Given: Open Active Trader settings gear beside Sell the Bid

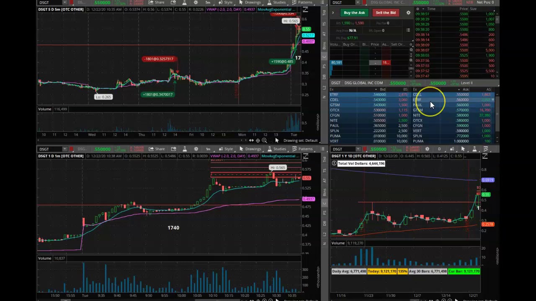Looking at the screenshot, I should click(408, 13).
